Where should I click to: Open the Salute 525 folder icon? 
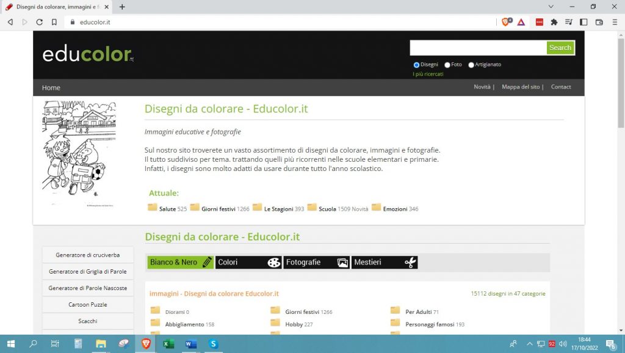[153, 207]
